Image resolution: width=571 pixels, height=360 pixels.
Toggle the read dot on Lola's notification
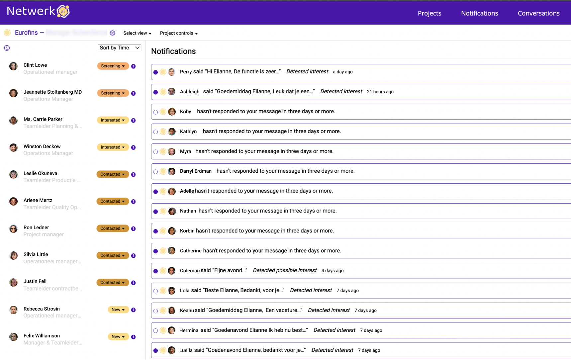point(155,291)
